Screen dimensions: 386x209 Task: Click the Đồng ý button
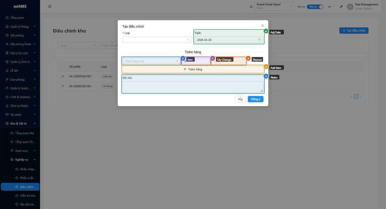[x=255, y=99]
